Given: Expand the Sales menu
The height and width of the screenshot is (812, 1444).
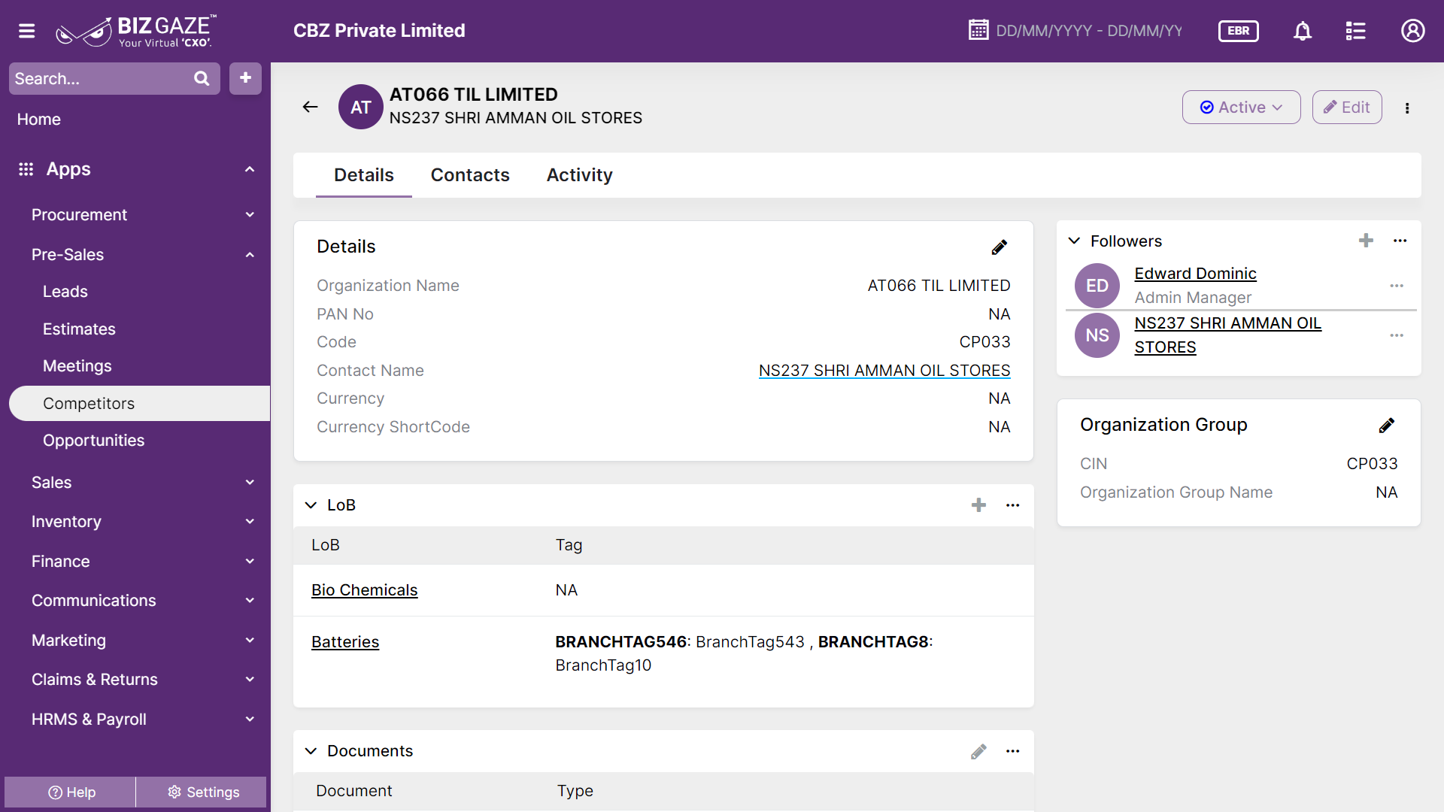Looking at the screenshot, I should [x=250, y=483].
